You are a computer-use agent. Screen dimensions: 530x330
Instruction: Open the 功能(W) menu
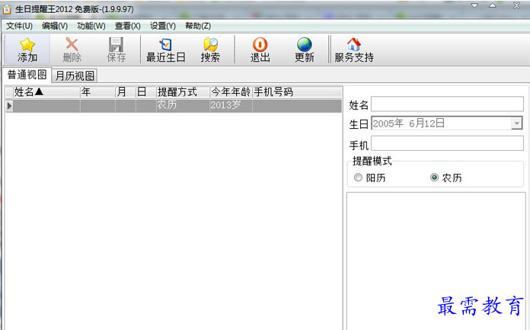coord(91,26)
